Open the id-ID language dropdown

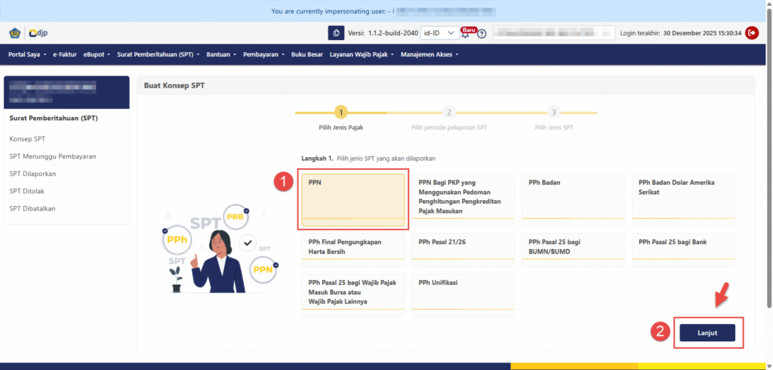pyautogui.click(x=438, y=33)
